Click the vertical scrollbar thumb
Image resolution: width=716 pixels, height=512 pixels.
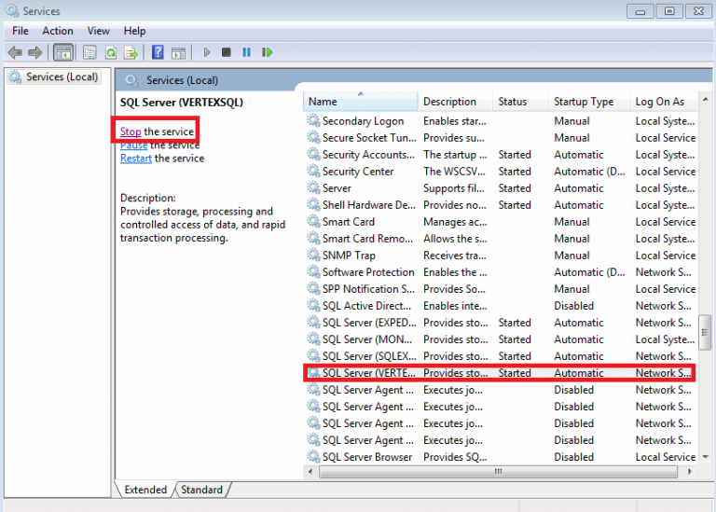(705, 332)
